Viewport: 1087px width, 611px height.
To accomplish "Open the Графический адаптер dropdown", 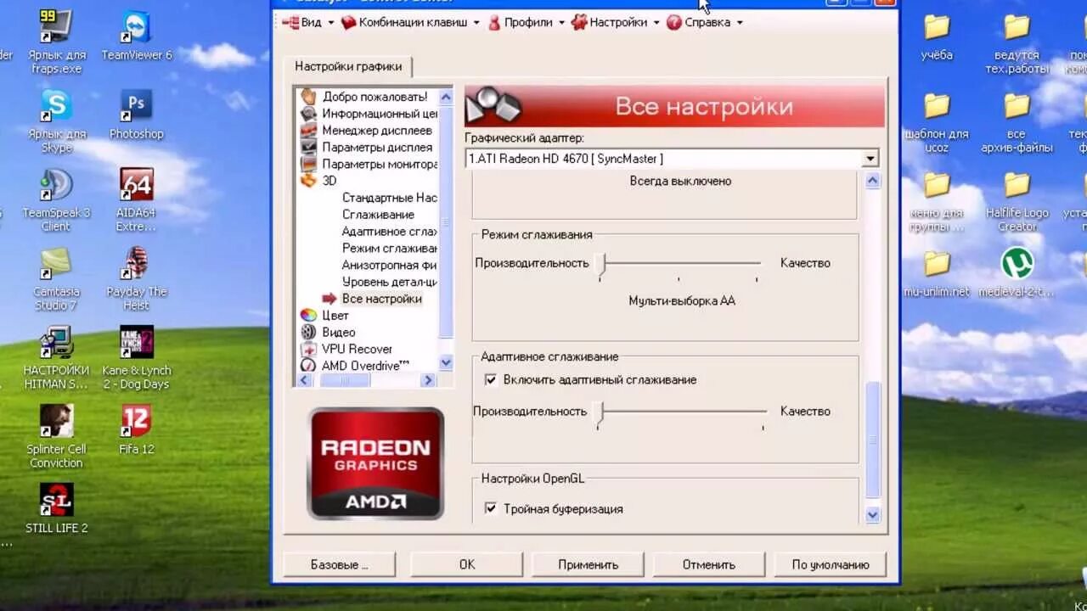I will 870,159.
